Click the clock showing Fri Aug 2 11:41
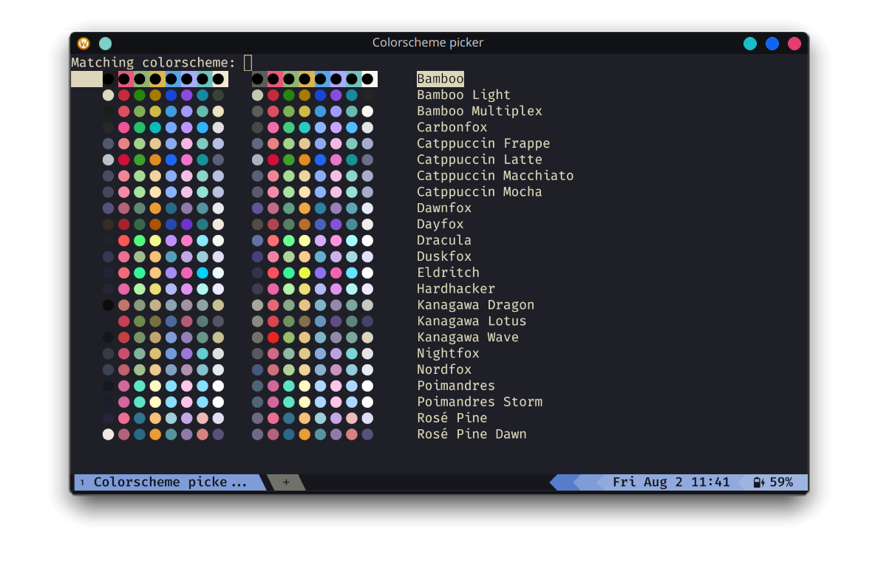This screenshot has height=574, width=878. click(671, 482)
